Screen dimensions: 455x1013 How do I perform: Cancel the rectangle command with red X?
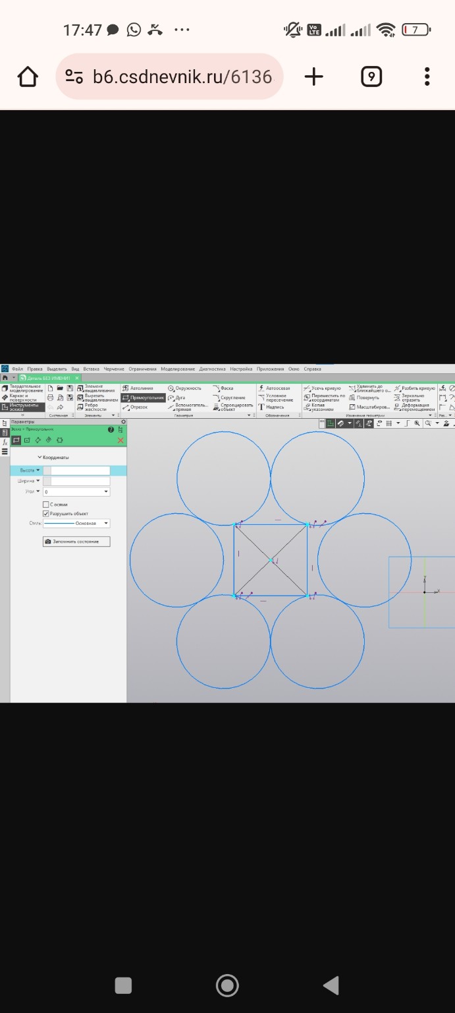pyautogui.click(x=120, y=441)
